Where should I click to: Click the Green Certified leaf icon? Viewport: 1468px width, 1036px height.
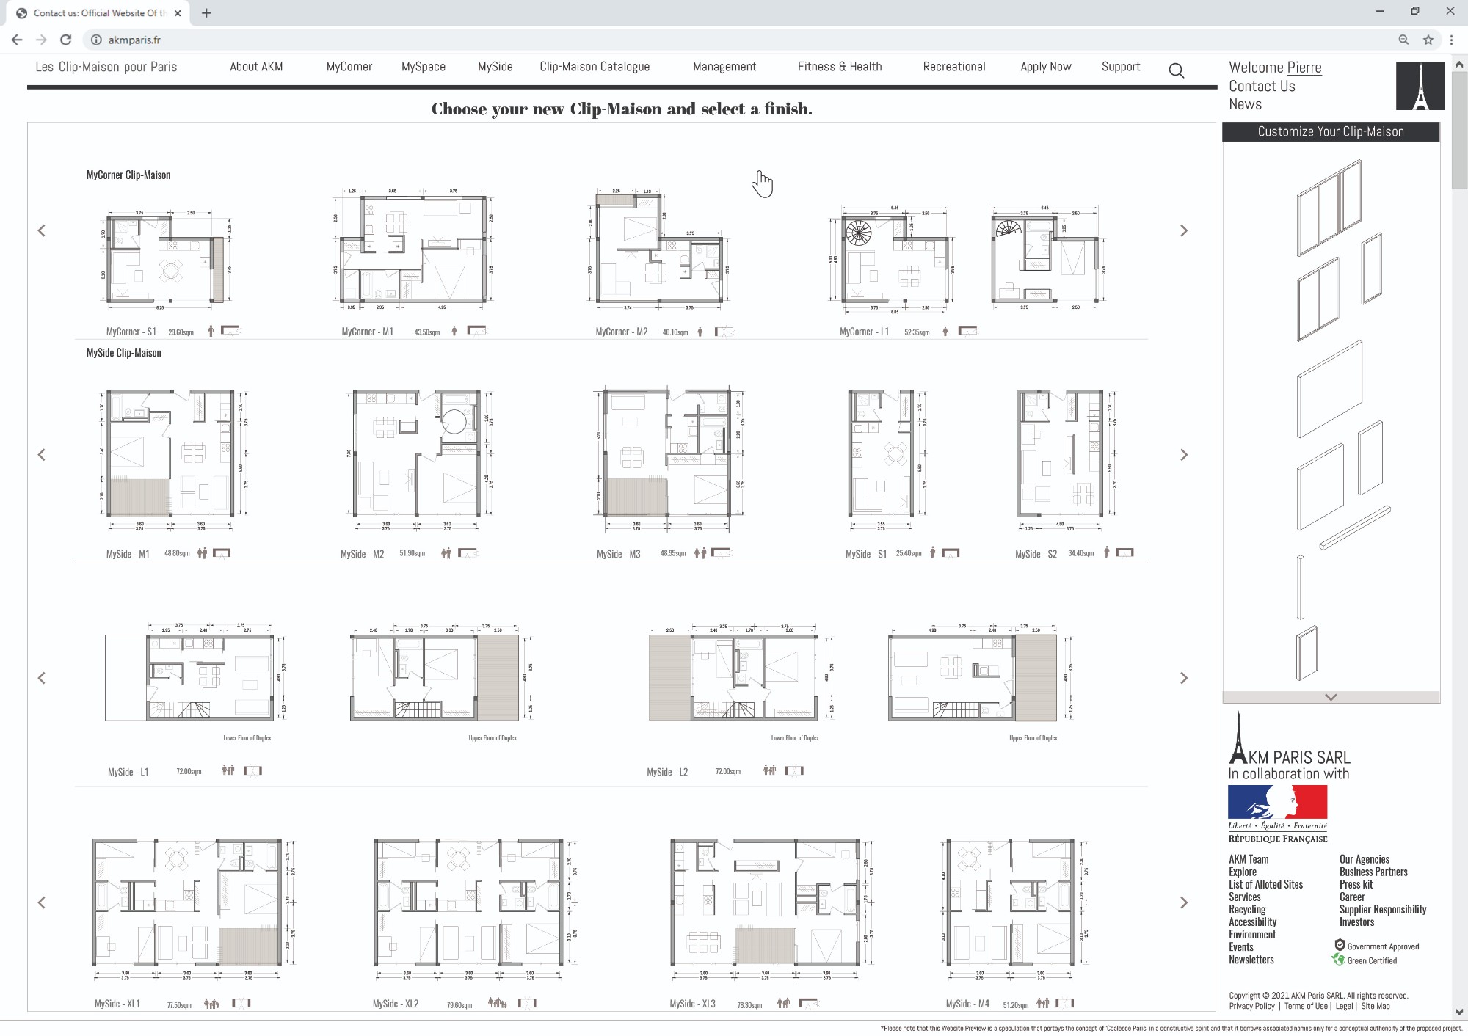pyautogui.click(x=1339, y=960)
